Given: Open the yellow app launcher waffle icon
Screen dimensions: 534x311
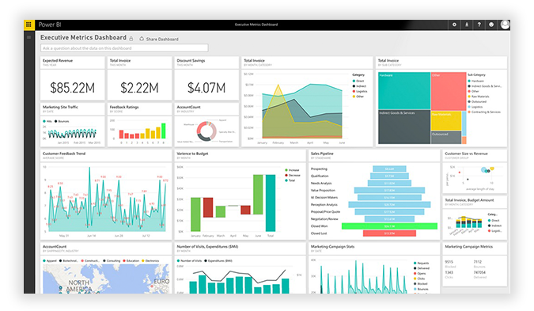Looking at the screenshot, I should pos(28,25).
